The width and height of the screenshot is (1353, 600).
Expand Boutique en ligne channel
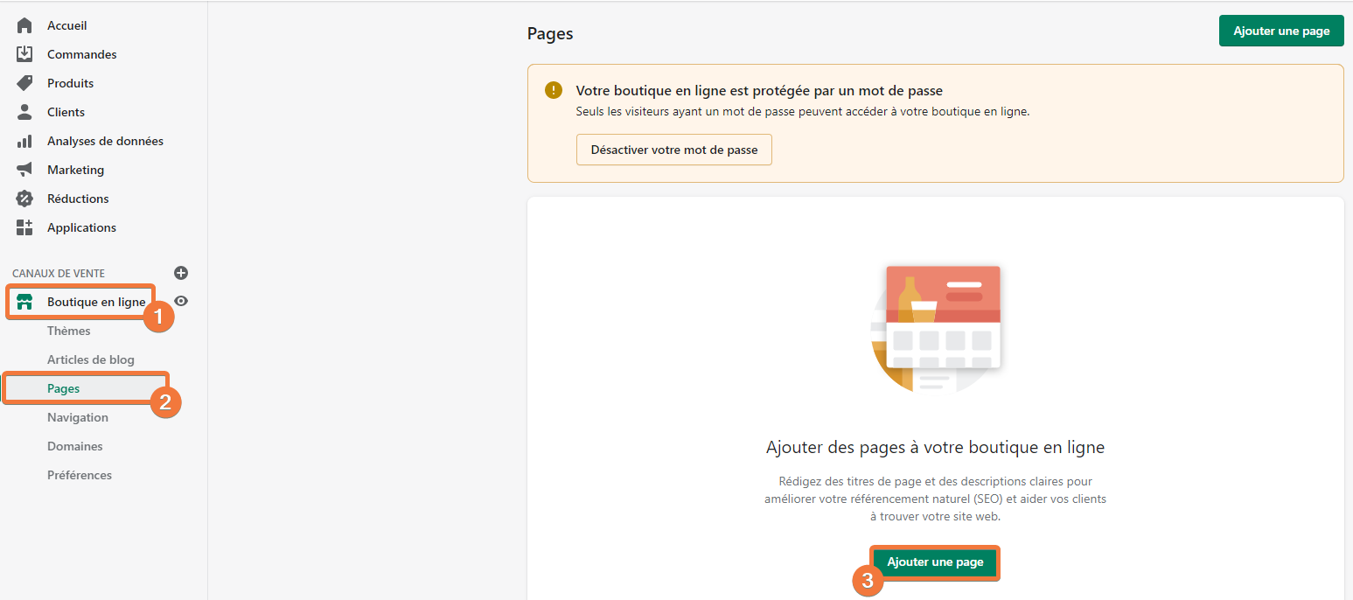tap(96, 302)
